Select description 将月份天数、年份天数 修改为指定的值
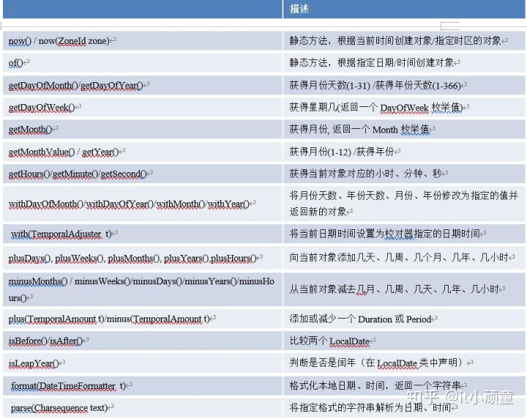 404,204
